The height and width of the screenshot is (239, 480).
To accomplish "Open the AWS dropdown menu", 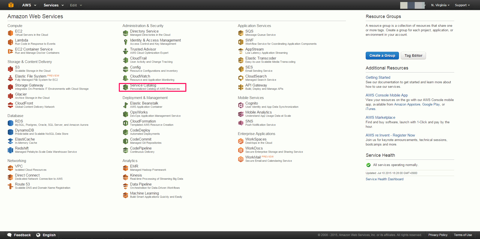I will (x=29, y=5).
